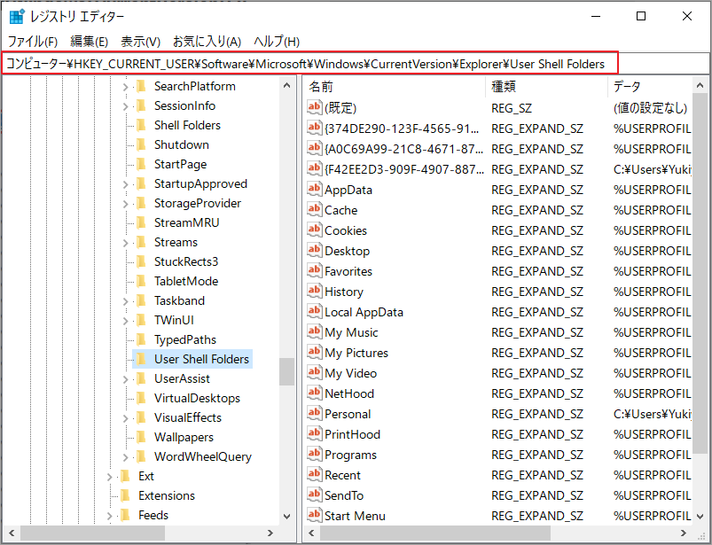Sort values by データ column header

click(x=650, y=86)
